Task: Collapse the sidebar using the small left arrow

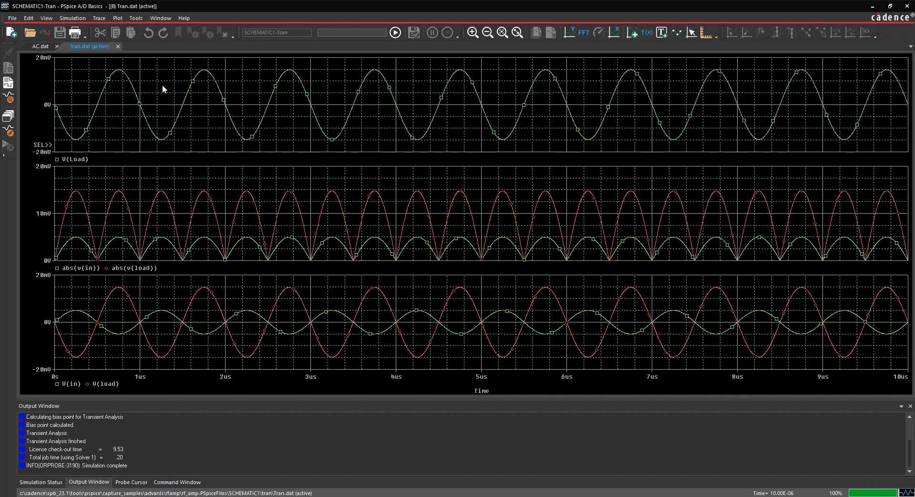Action: pyautogui.click(x=3, y=155)
